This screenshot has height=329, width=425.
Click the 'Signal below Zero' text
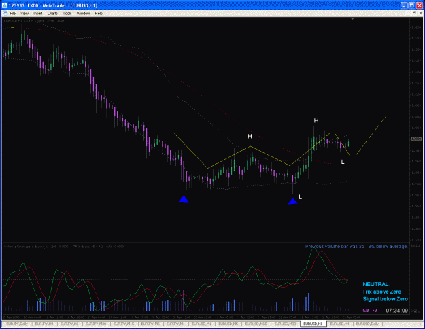pos(385,299)
